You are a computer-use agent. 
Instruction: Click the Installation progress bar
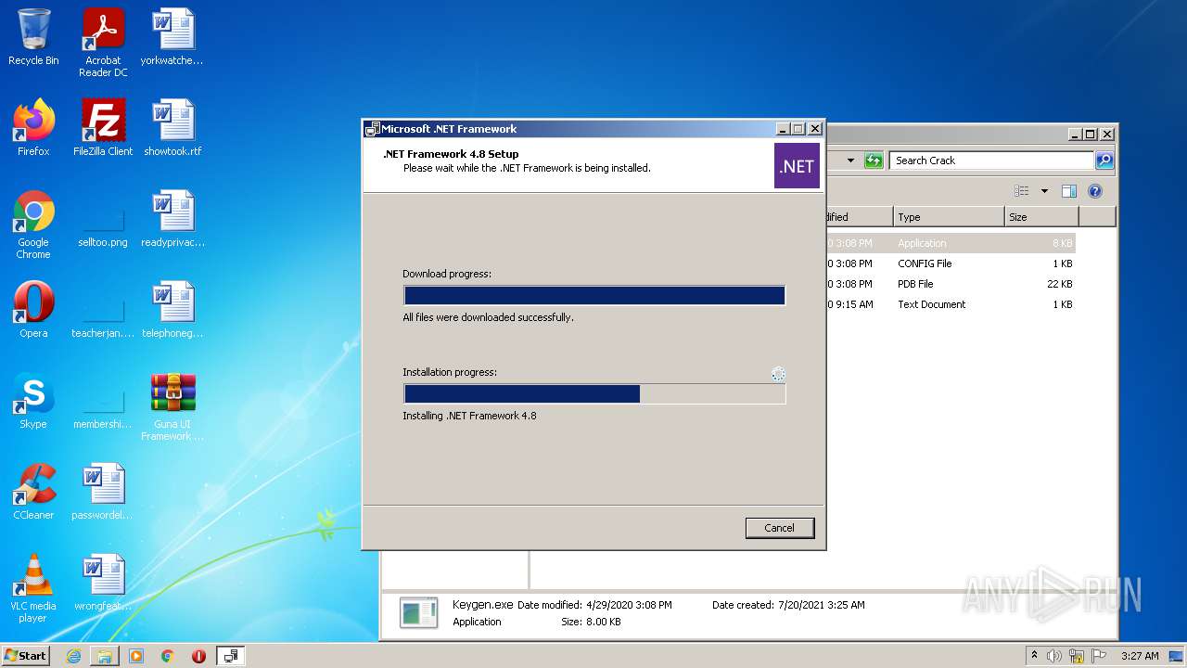[x=594, y=393]
